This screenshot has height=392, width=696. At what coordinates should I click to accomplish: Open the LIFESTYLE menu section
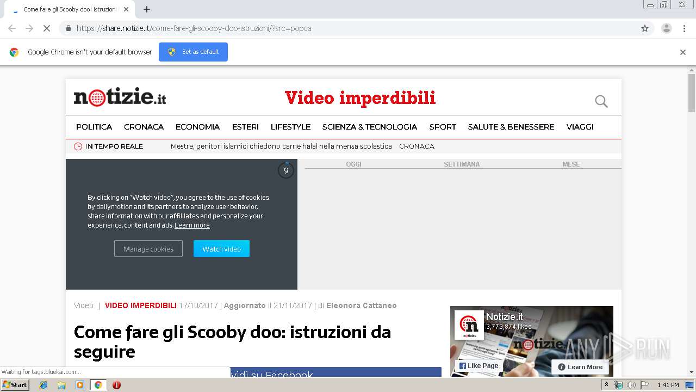pos(290,127)
